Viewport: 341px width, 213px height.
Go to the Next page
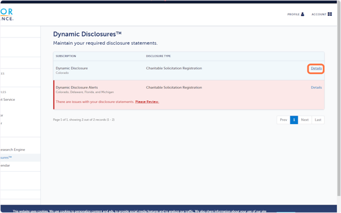point(305,120)
